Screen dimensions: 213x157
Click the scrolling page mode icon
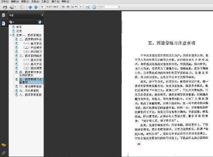click(88, 7)
